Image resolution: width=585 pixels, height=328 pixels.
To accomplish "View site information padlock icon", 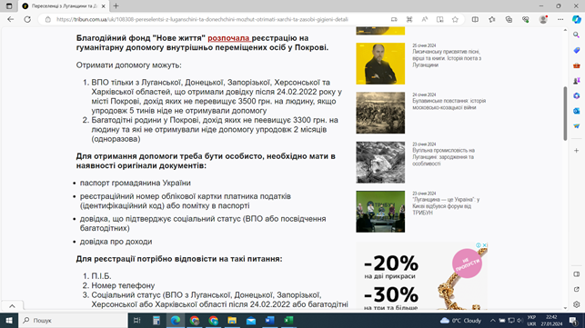I will pos(47,19).
